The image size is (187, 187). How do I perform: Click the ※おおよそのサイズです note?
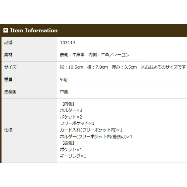(163, 67)
